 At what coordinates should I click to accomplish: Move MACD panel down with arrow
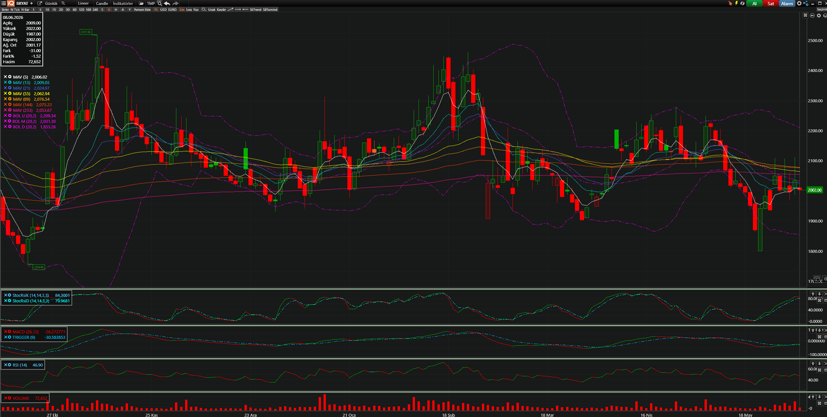[x=819, y=330]
